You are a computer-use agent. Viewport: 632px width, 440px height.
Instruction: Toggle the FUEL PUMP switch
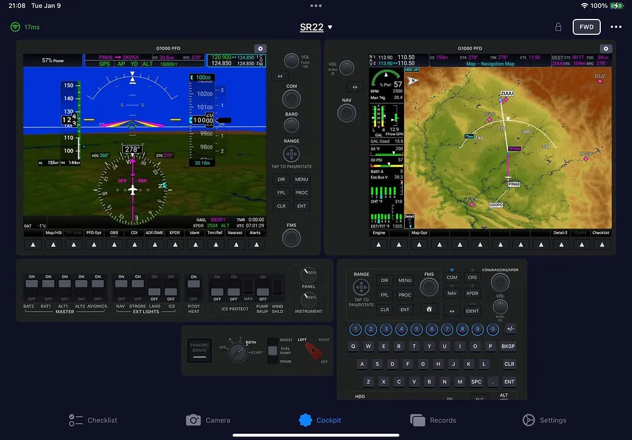pyautogui.click(x=273, y=350)
